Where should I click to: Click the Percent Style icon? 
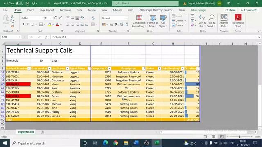(111, 24)
